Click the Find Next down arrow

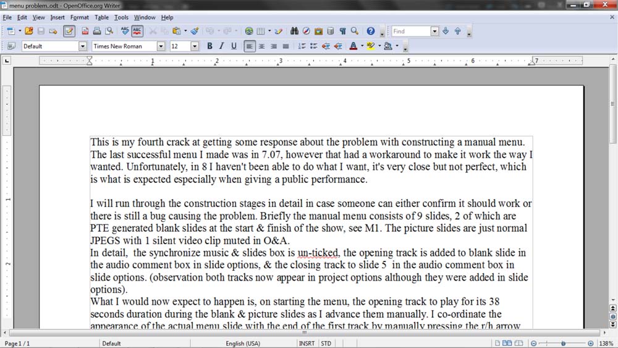446,31
